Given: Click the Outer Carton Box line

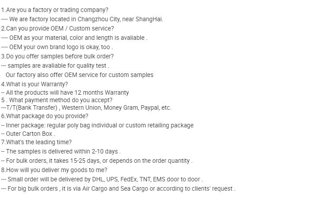Looking at the screenshot, I should [28, 134].
